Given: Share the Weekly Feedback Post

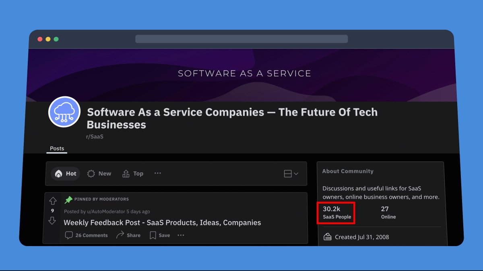Looking at the screenshot, I should (x=128, y=235).
